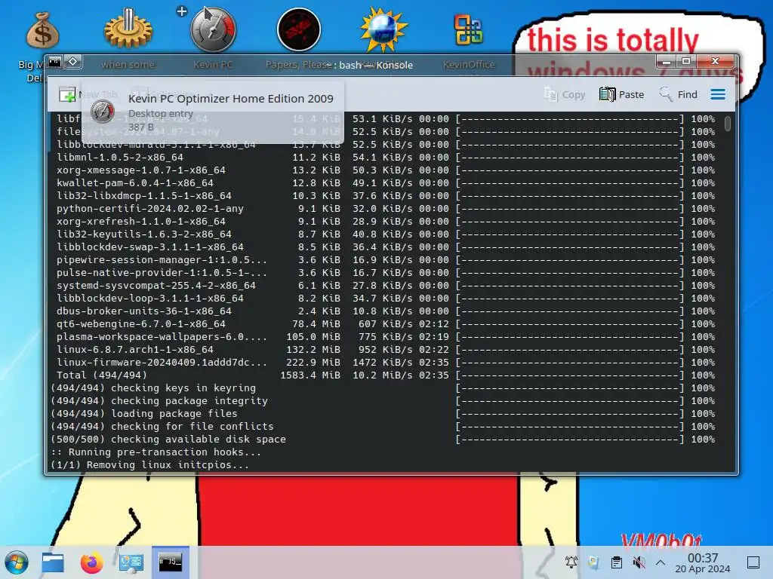Launch Kevin PC Optimizer desktop gauge icon
773x579 pixels.
(x=214, y=29)
